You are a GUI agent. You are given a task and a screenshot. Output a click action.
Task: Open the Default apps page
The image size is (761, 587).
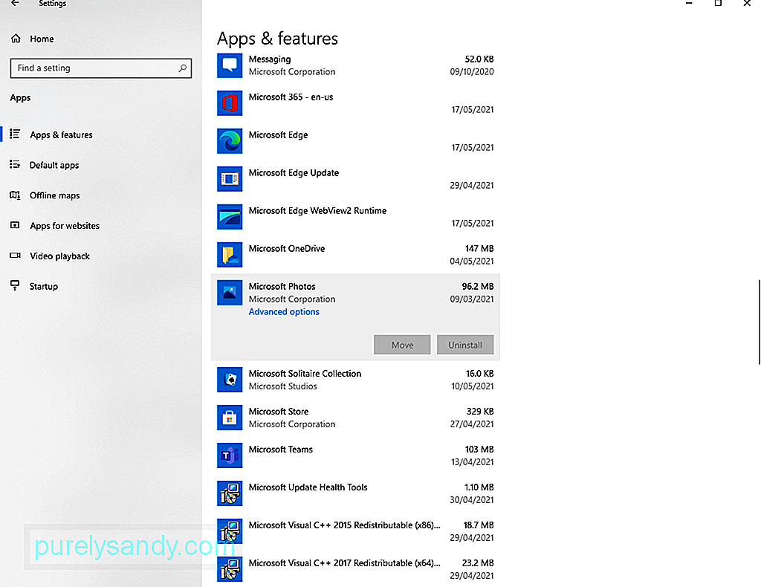(x=54, y=166)
